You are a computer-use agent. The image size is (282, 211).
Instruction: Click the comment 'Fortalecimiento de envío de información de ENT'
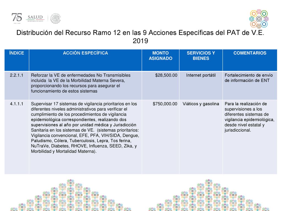click(249, 78)
